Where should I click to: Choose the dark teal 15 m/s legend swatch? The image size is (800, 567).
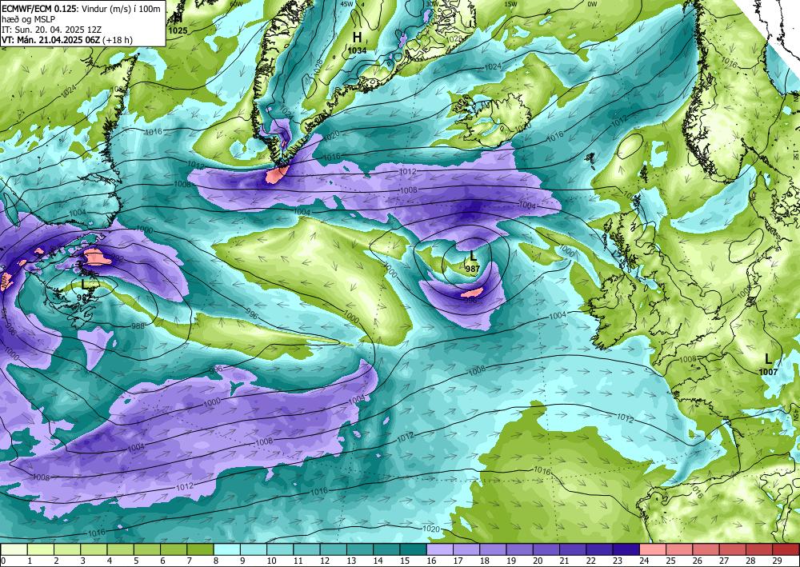(414, 549)
